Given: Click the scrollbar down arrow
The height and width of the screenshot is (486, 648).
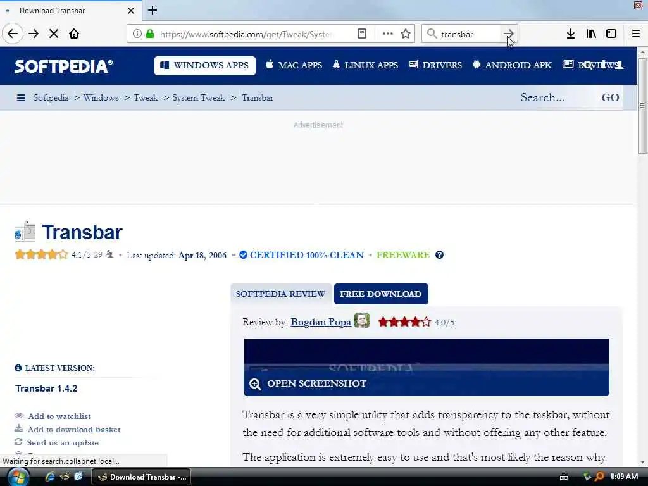Looking at the screenshot, I should pyautogui.click(x=642, y=462).
